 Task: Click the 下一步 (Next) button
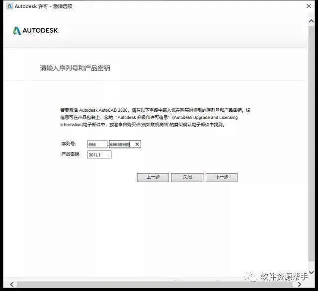222,177
